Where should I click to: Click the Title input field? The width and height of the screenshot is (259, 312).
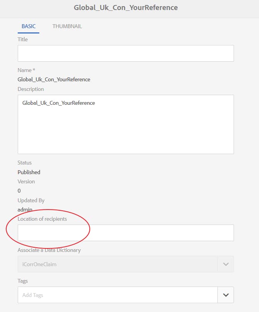125,53
